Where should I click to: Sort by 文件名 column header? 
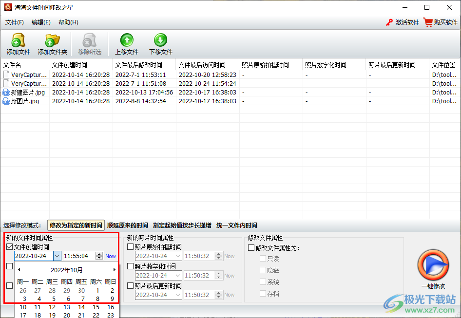[25, 65]
